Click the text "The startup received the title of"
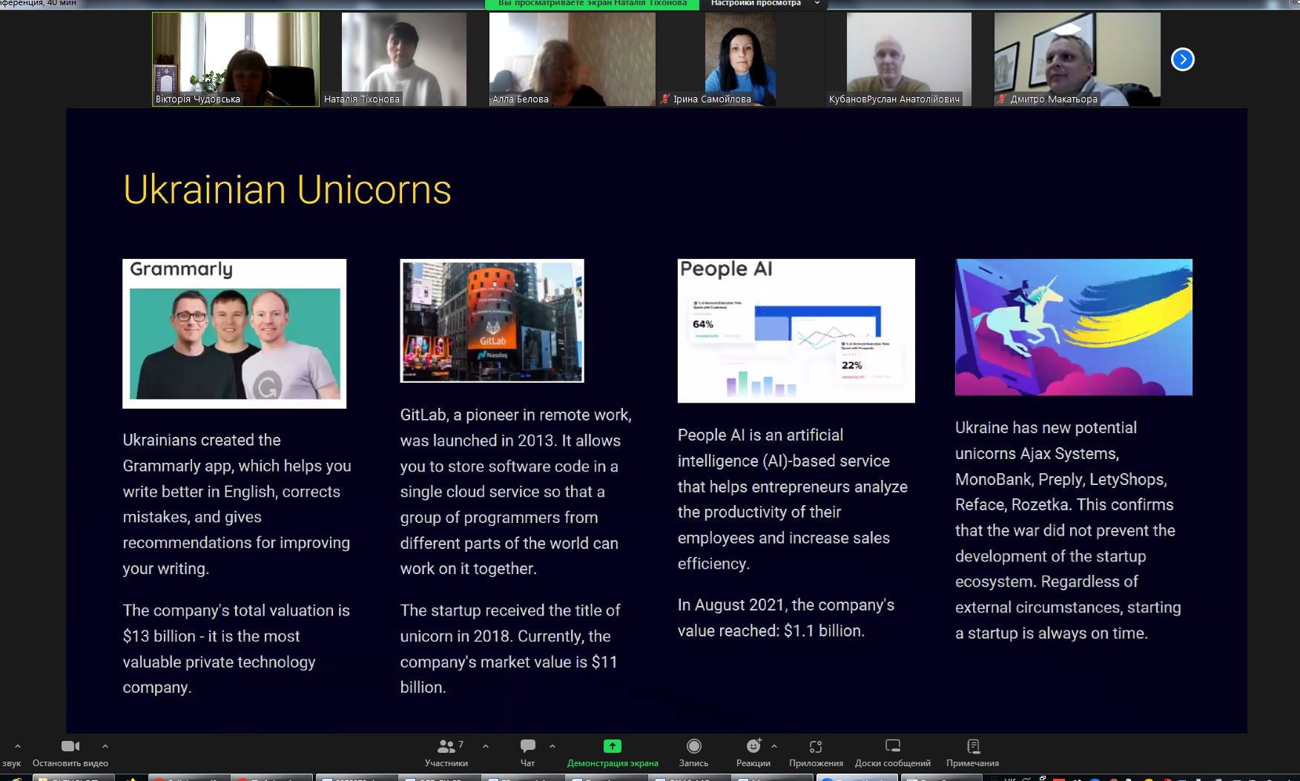The image size is (1300, 781). pos(510,610)
